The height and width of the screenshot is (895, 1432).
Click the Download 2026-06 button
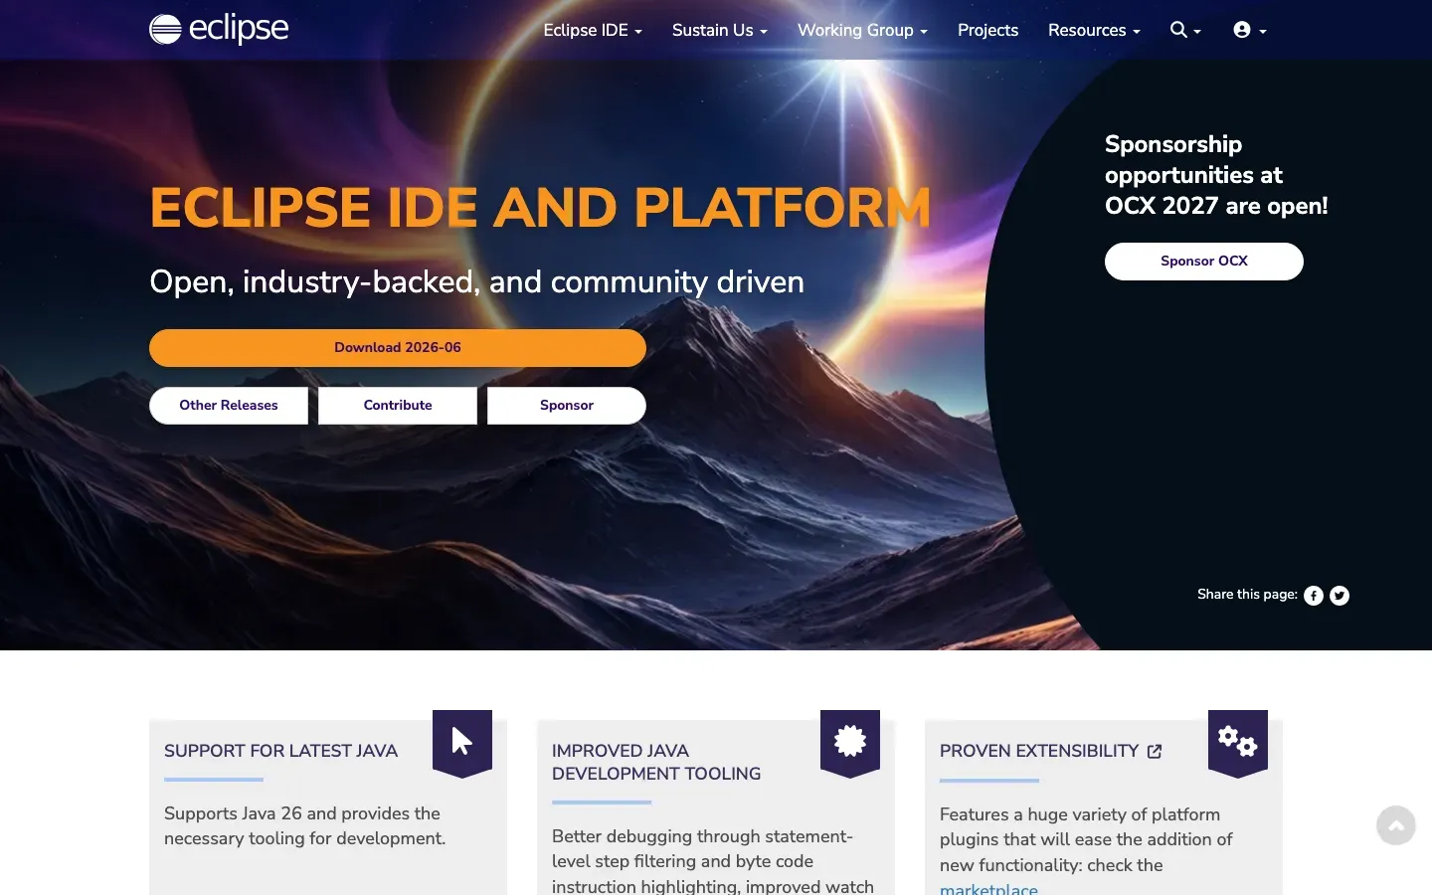click(398, 348)
